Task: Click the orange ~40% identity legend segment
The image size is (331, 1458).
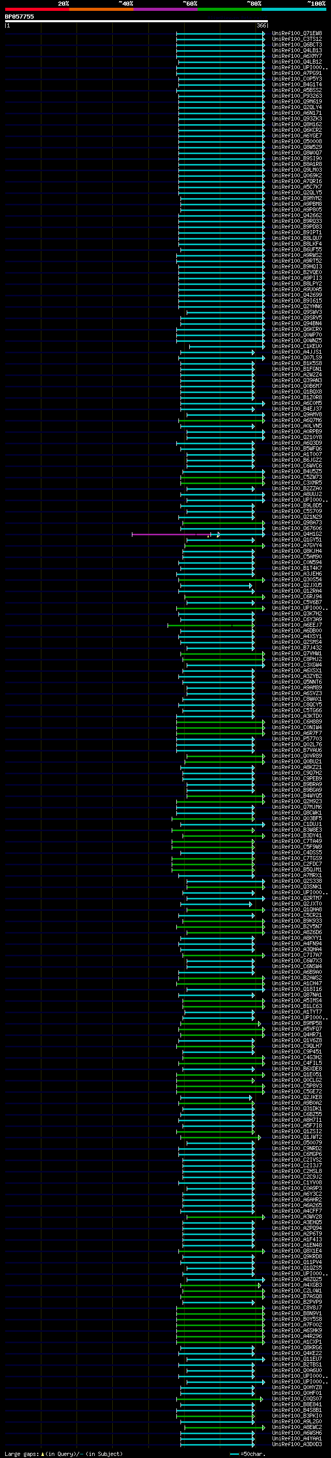Action: pyautogui.click(x=101, y=9)
